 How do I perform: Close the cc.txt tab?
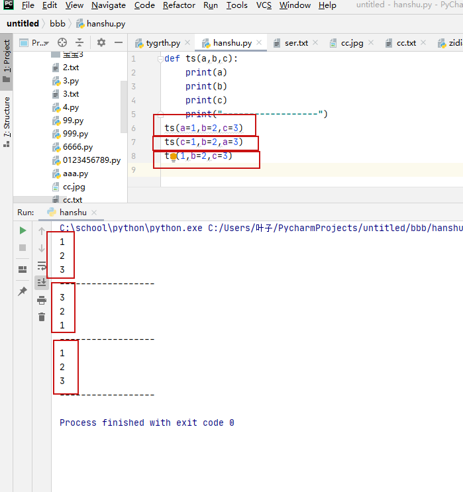(423, 42)
